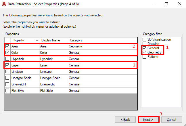Disable the Geometry category filter
Image resolution: width=186 pixels, height=126 pixels.
click(x=145, y=52)
